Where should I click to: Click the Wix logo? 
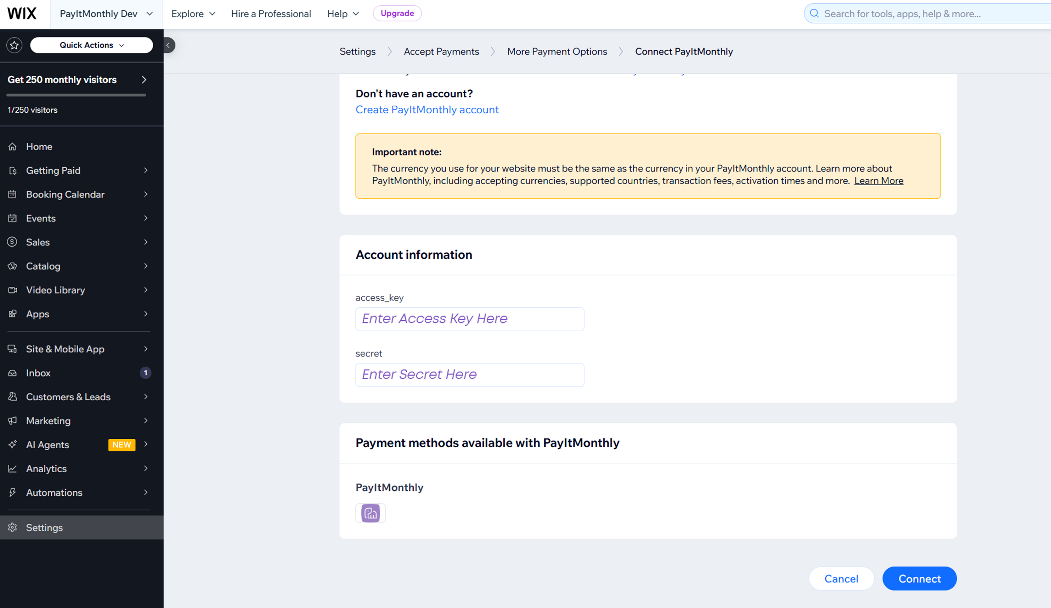click(x=22, y=13)
